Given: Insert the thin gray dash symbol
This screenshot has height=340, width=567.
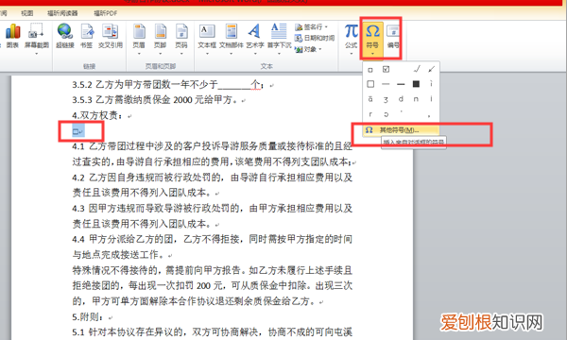Looking at the screenshot, I should (386, 84).
